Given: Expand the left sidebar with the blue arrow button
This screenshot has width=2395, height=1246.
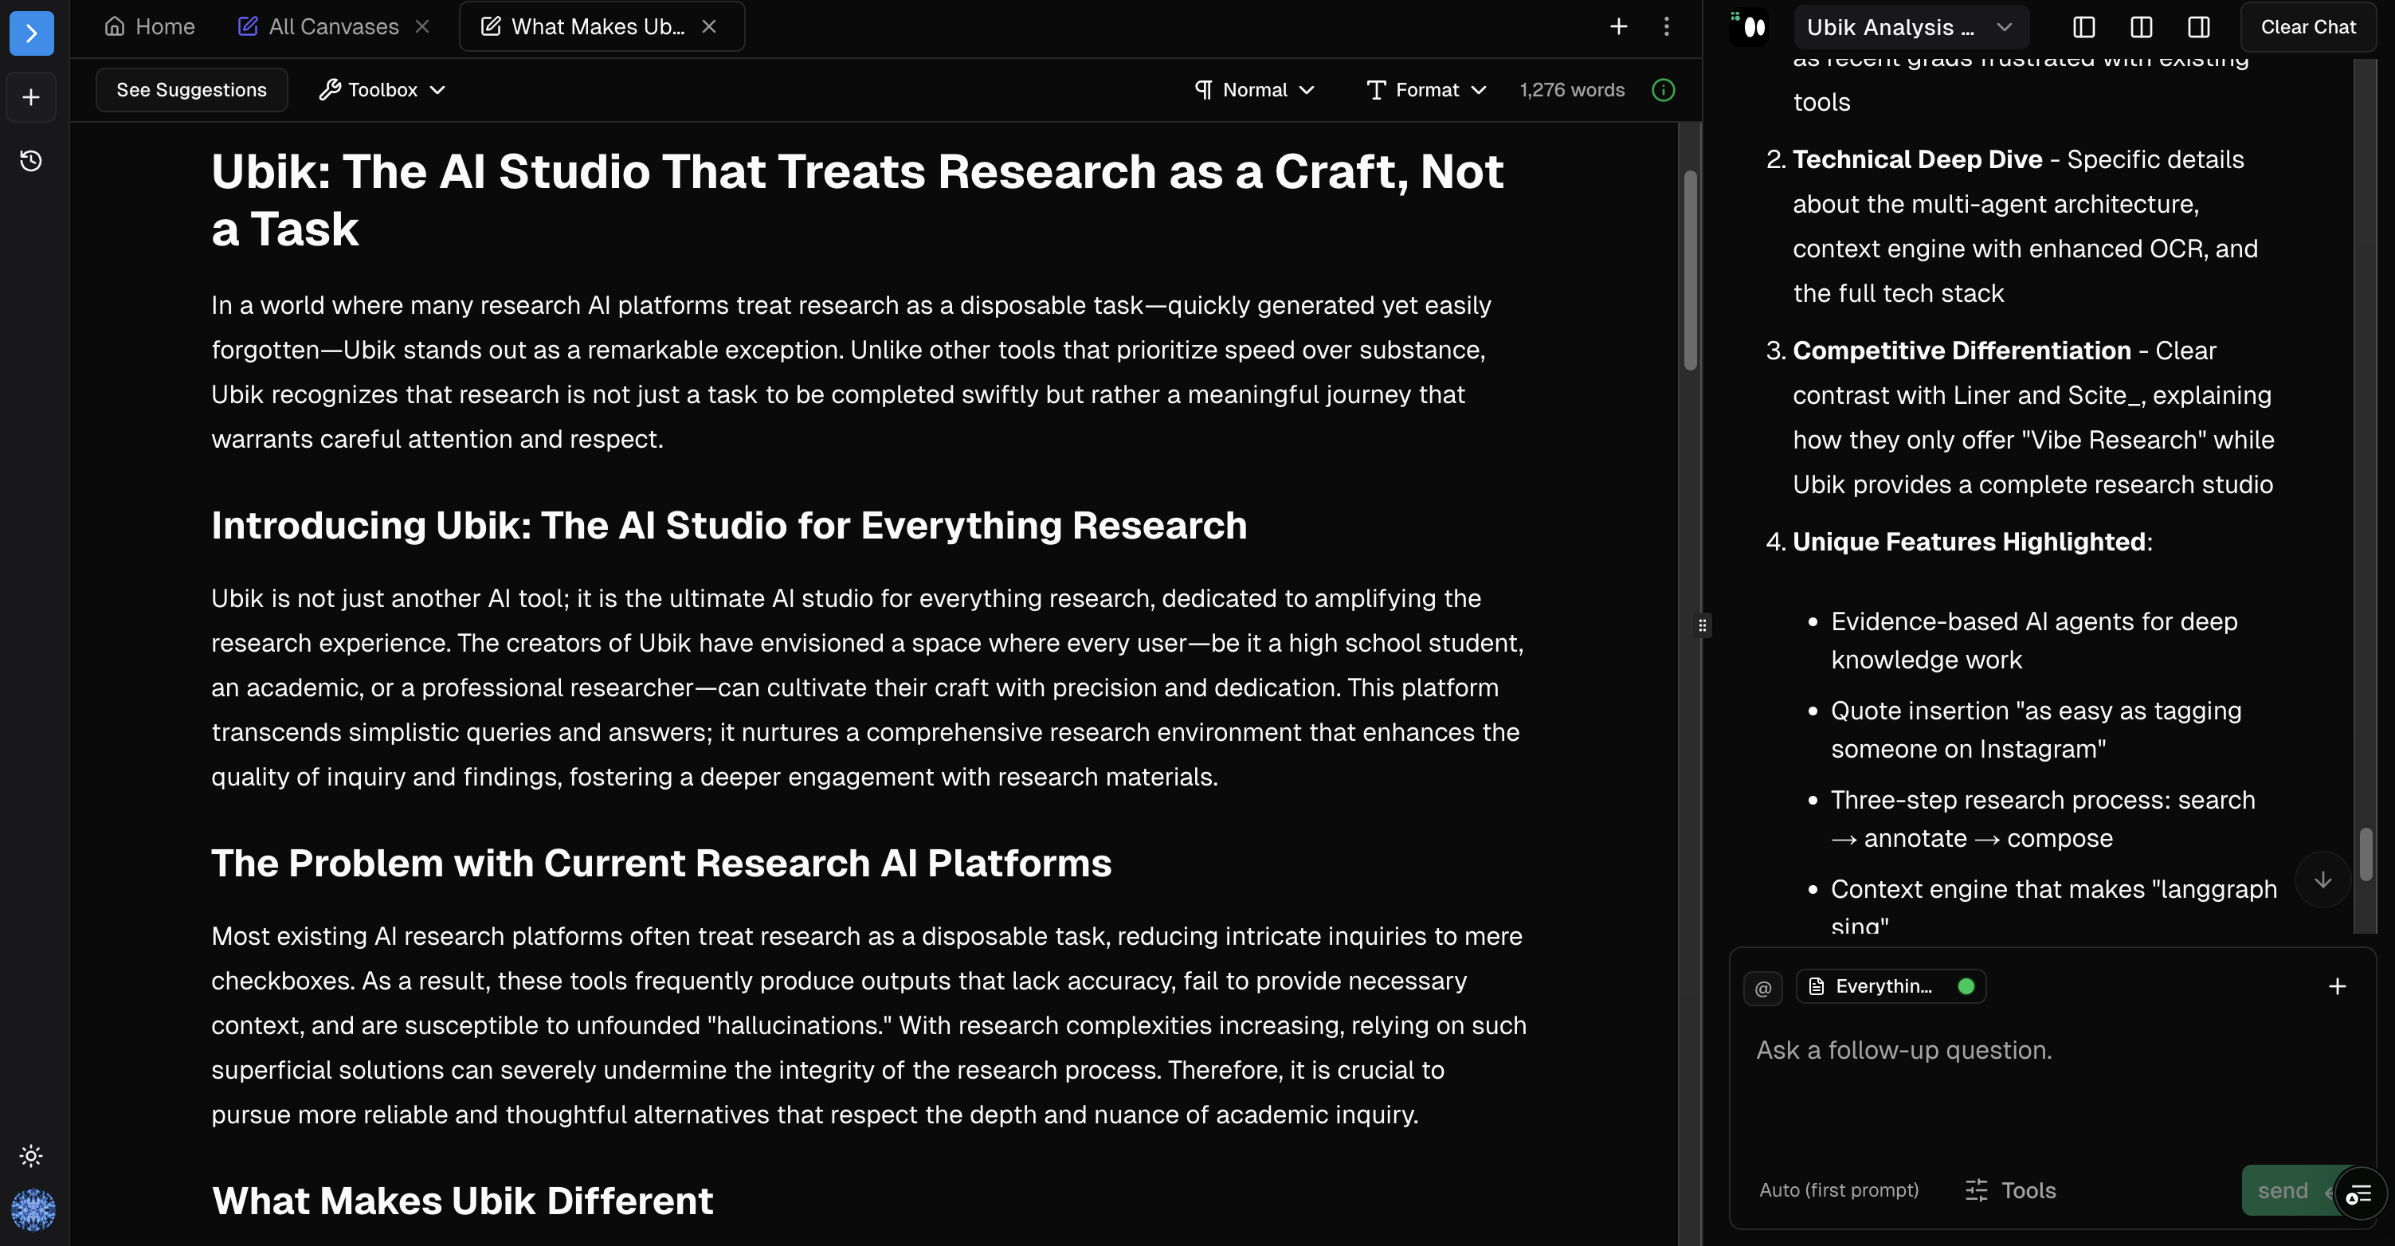Looking at the screenshot, I should click(32, 33).
